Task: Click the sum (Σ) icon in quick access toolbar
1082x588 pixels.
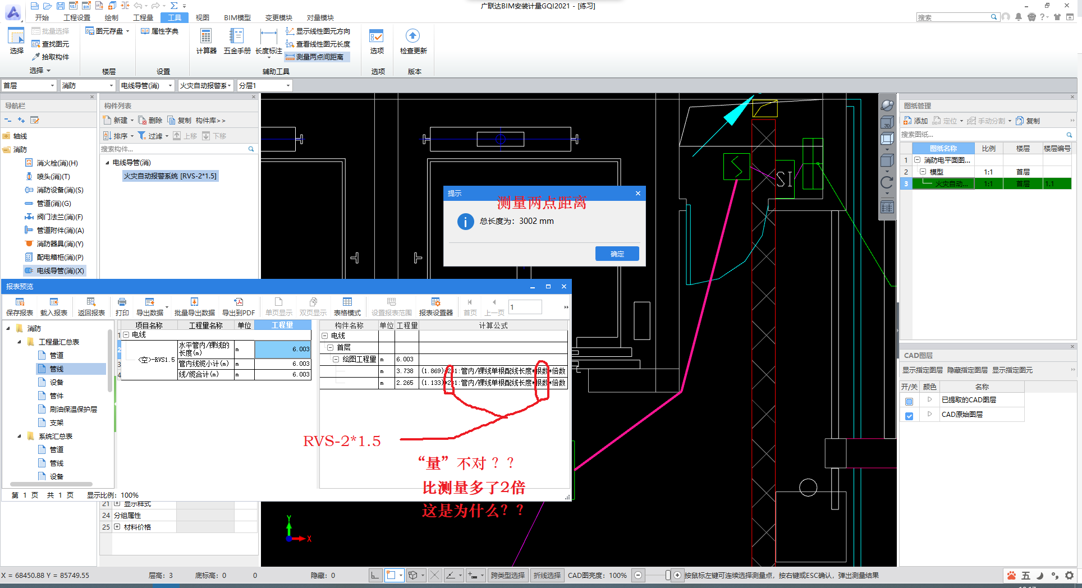Action: (x=174, y=6)
